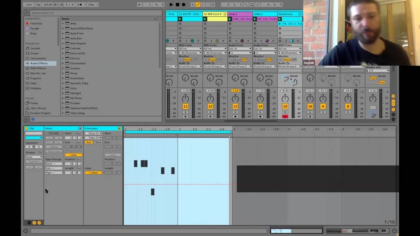Click the Mod envelope button
The image size is (420, 236).
[x=98, y=142]
